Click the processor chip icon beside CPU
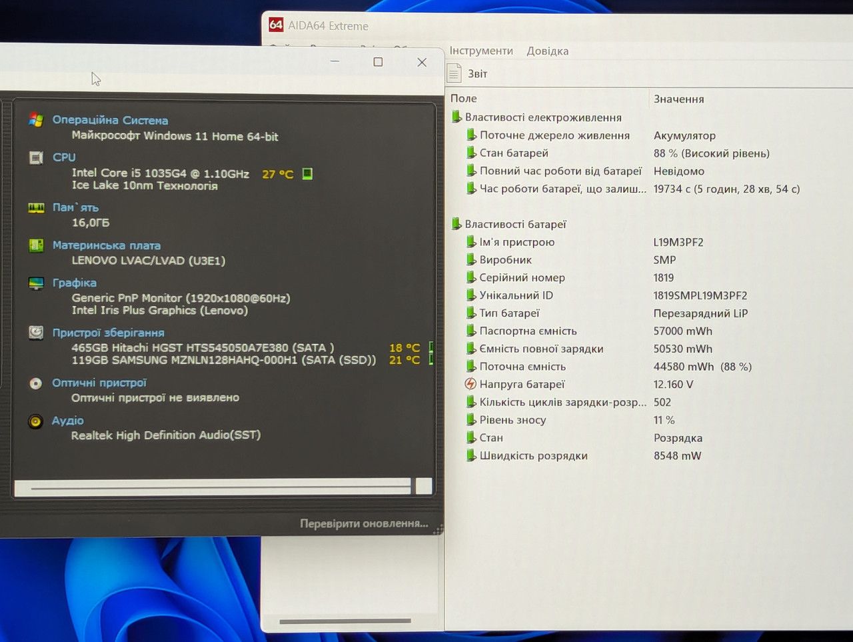The height and width of the screenshot is (642, 853). coord(36,157)
